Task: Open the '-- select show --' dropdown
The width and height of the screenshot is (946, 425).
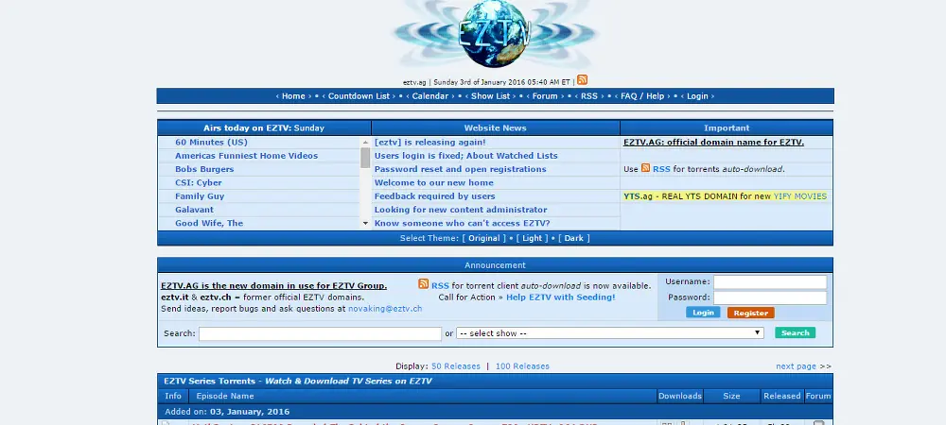Action: coord(610,332)
